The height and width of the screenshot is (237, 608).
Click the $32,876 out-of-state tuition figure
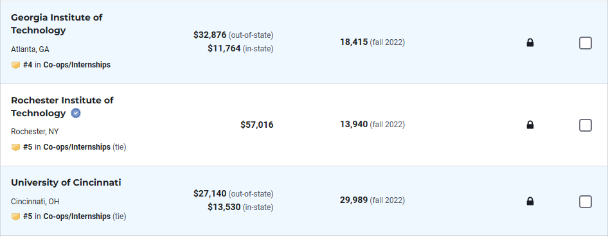(x=210, y=35)
